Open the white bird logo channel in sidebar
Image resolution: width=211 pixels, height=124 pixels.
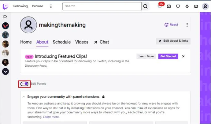[6, 71]
